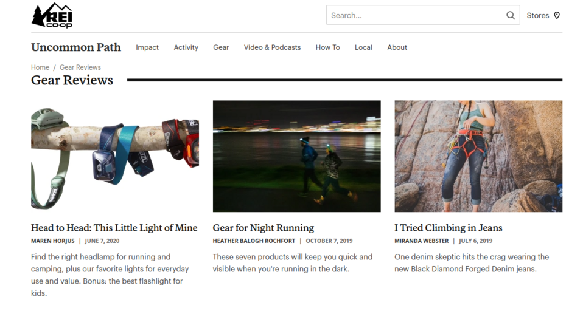Open article Gear for Night Running
583x314 pixels.
264,228
